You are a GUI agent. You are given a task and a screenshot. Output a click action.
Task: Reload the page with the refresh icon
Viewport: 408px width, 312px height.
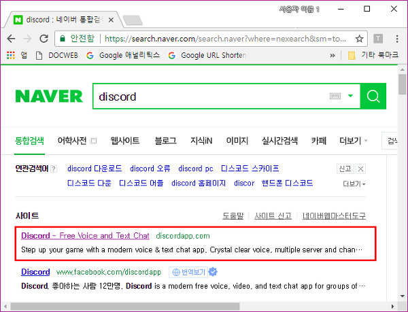pos(44,39)
